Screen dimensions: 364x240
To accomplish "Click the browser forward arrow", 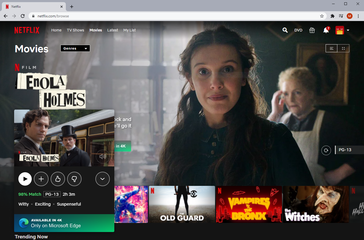I will tap(14, 16).
